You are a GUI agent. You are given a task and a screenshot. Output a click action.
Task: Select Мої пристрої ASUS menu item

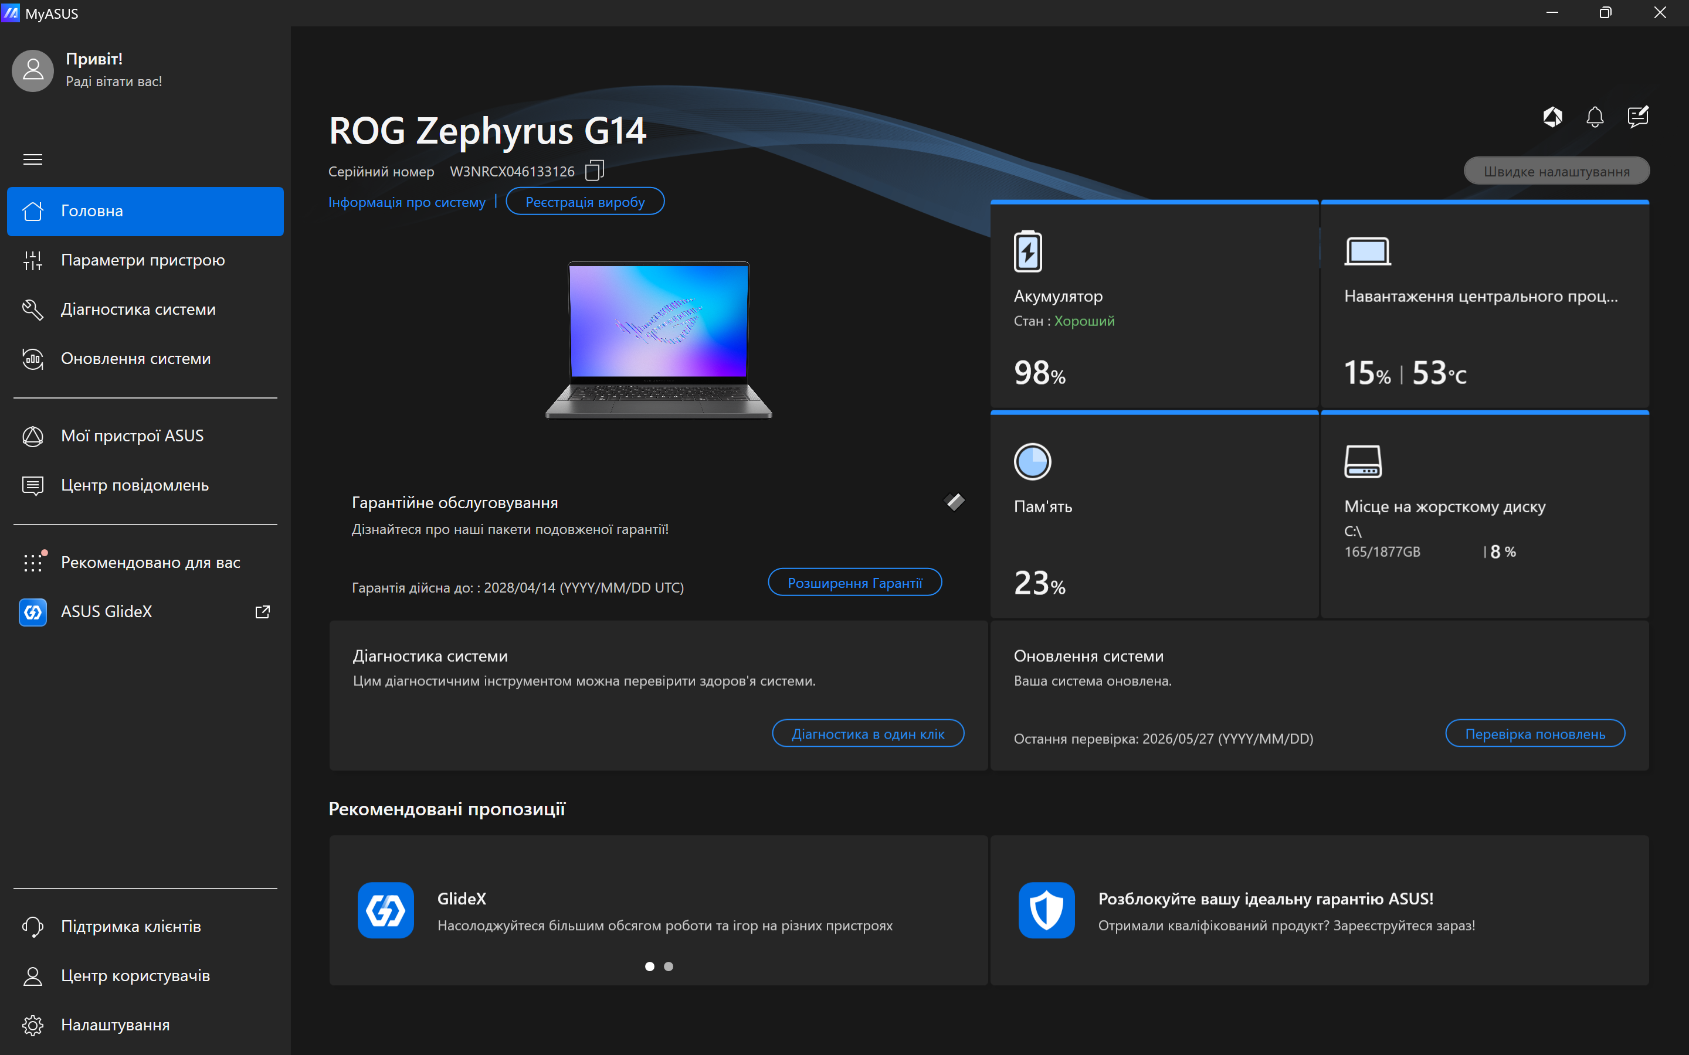[145, 436]
